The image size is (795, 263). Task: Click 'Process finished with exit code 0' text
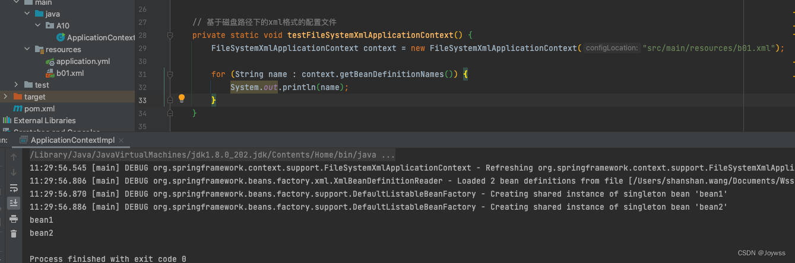click(x=108, y=259)
